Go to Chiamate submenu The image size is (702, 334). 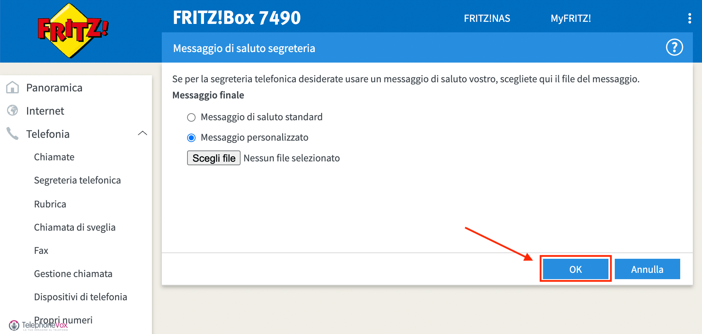point(54,157)
